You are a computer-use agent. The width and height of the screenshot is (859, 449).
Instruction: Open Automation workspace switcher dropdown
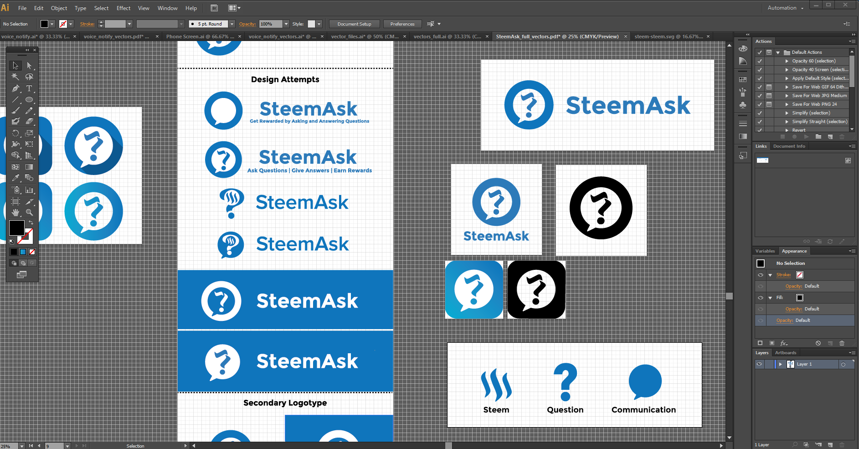786,8
